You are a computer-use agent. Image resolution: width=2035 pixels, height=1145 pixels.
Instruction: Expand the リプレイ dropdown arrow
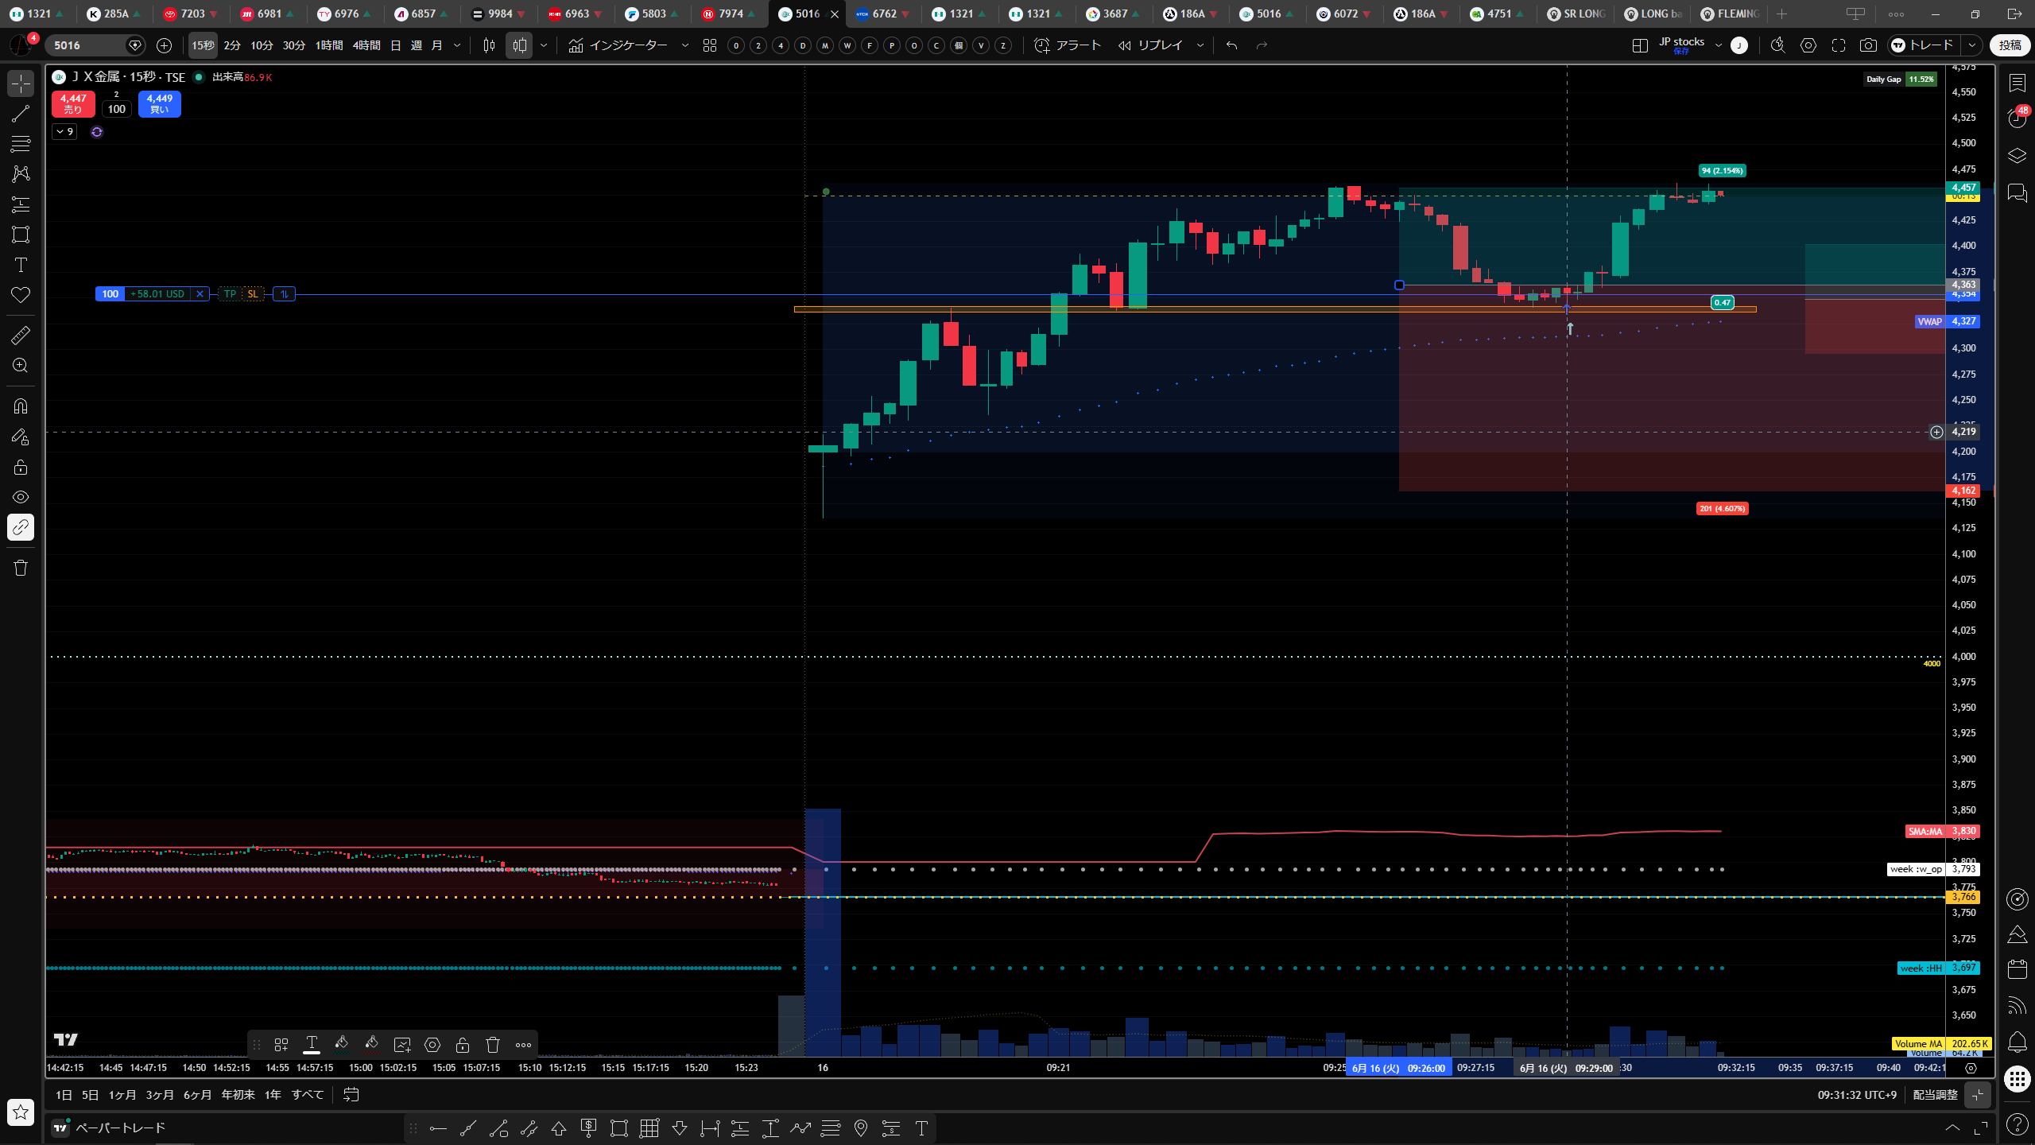point(1200,46)
